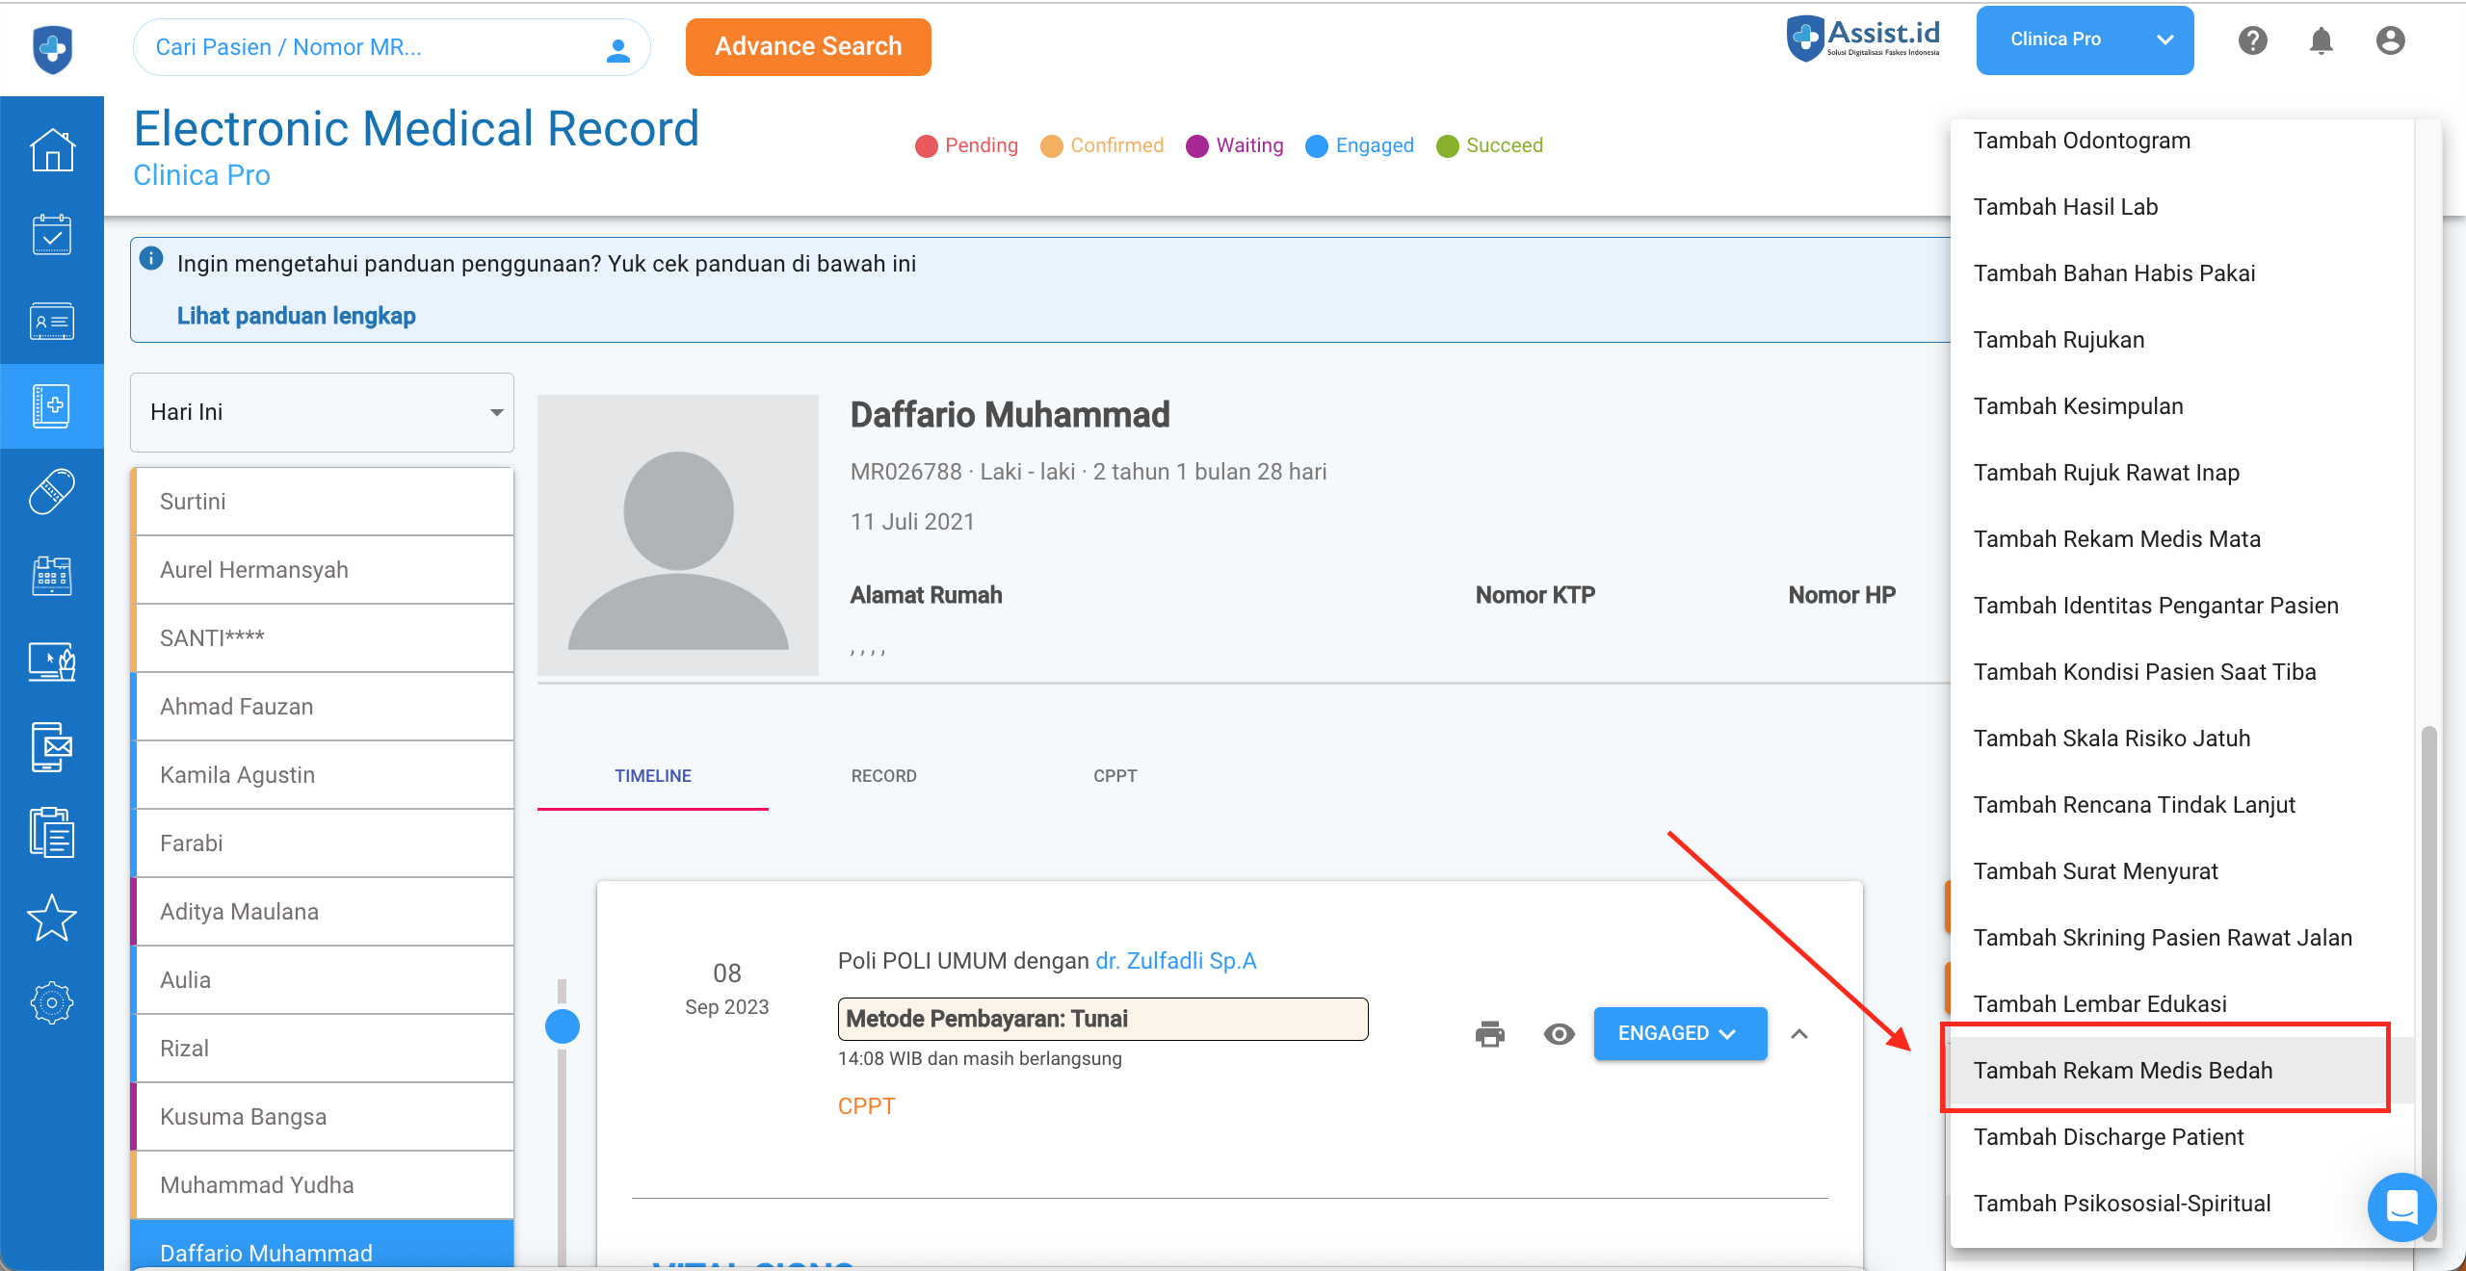Collapse the visit card chevron arrow
Viewport: 2466px width, 1271px height.
[1798, 1034]
